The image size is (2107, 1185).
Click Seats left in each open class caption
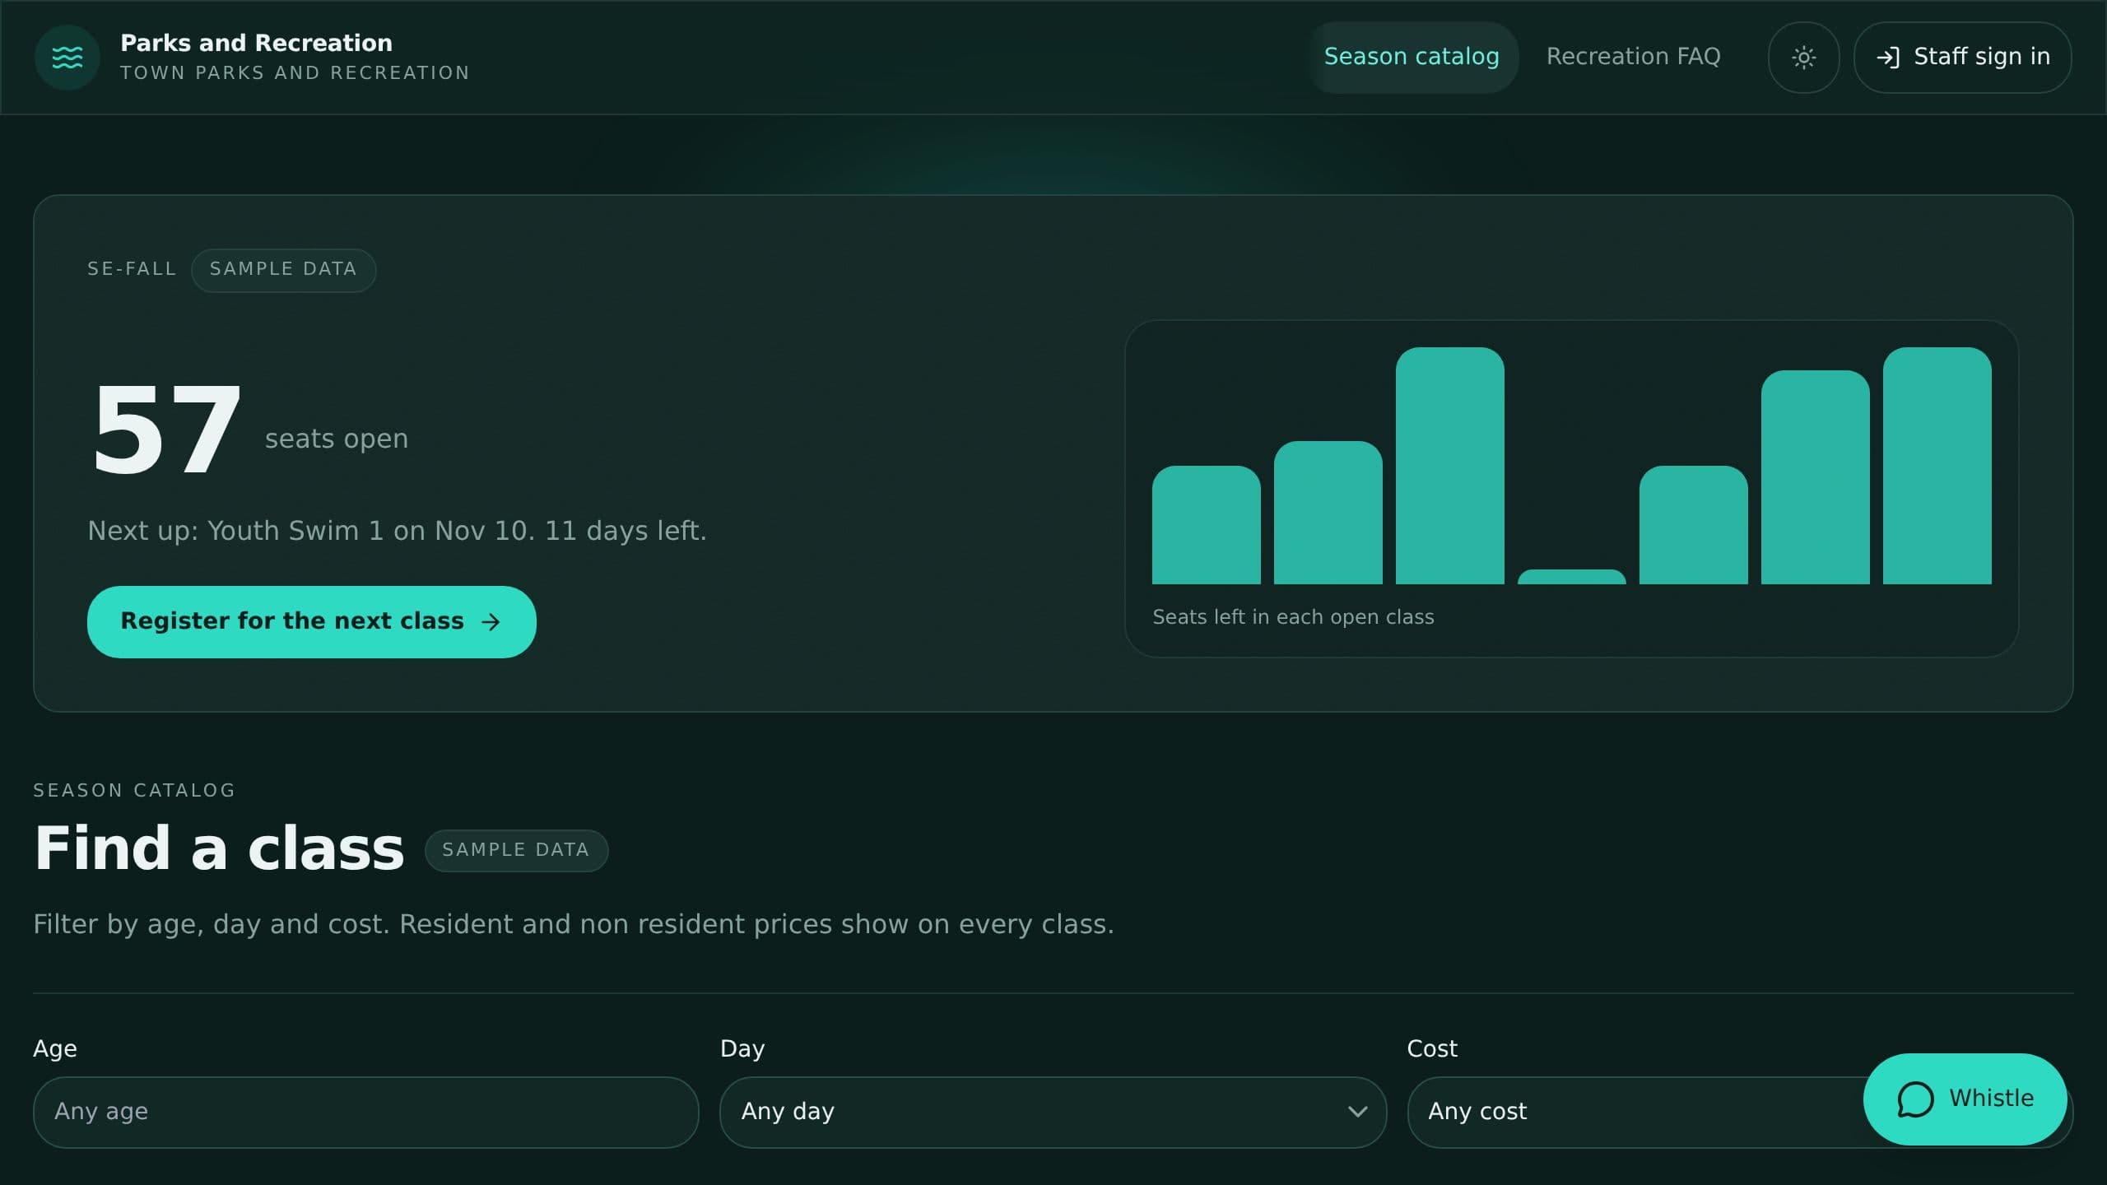coord(1293,617)
